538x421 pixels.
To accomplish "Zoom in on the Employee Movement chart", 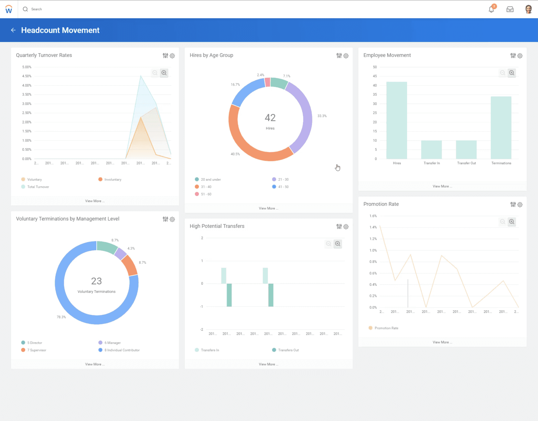I will [511, 73].
